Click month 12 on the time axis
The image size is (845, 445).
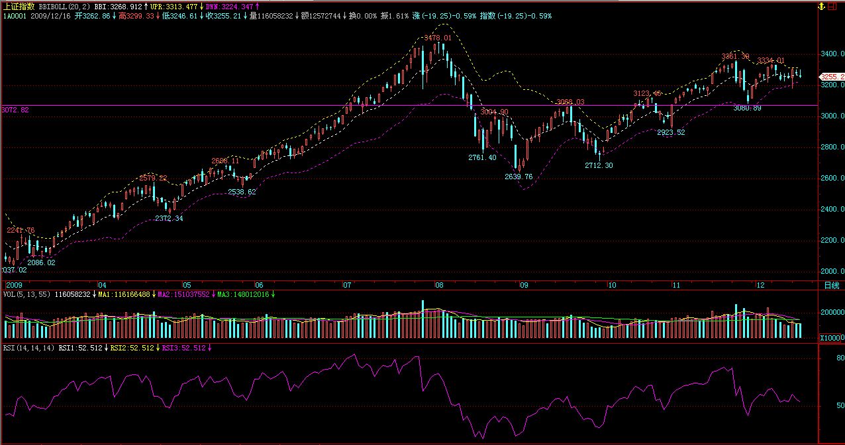coord(762,286)
